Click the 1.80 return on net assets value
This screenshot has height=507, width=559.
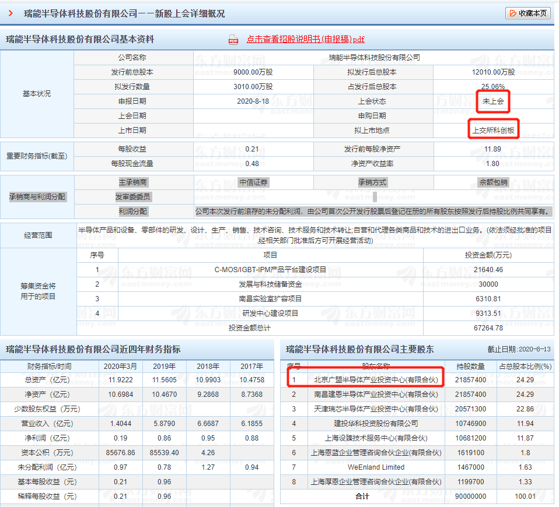point(492,163)
